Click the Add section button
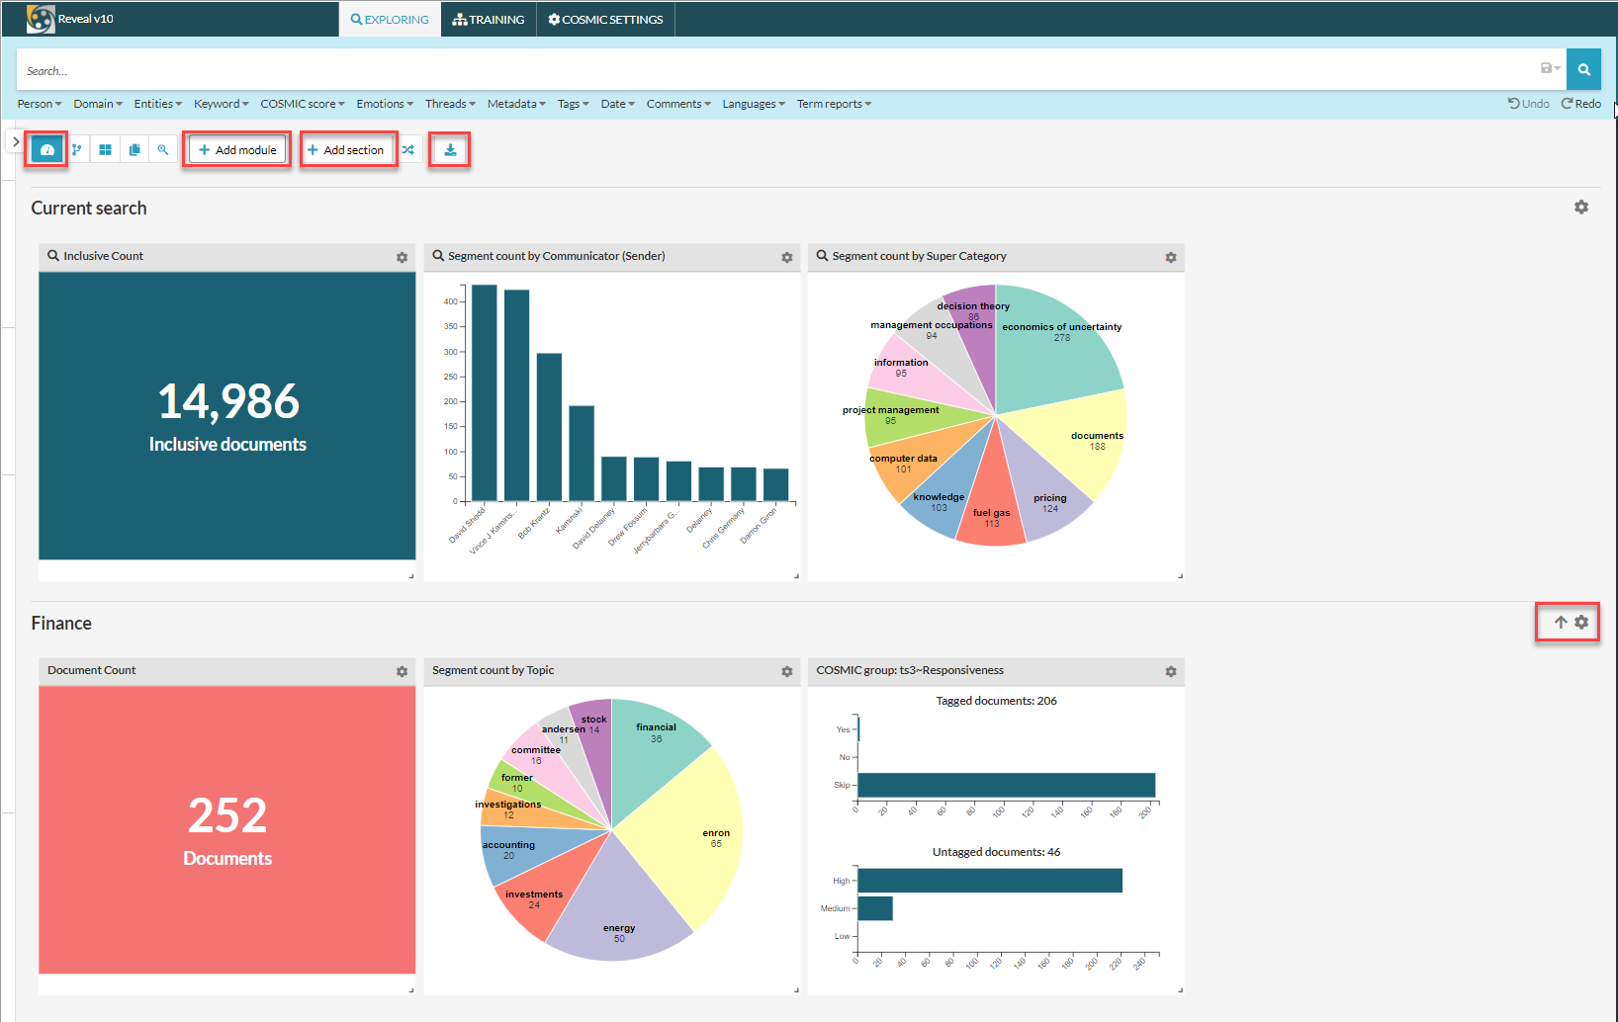 point(345,150)
